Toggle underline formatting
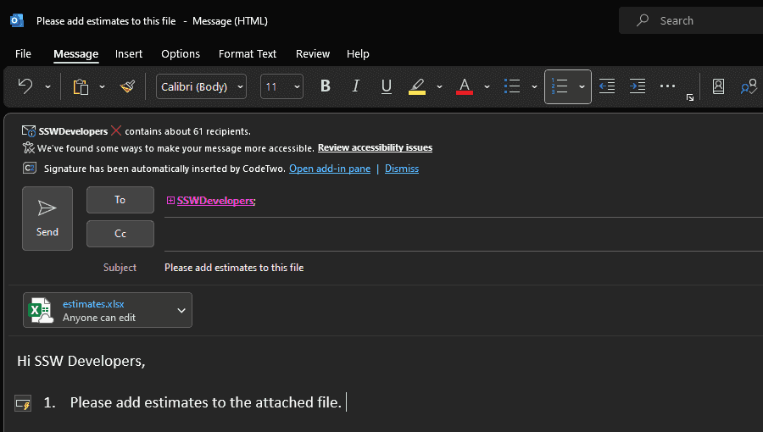Screen dimensions: 763x432 [386, 86]
